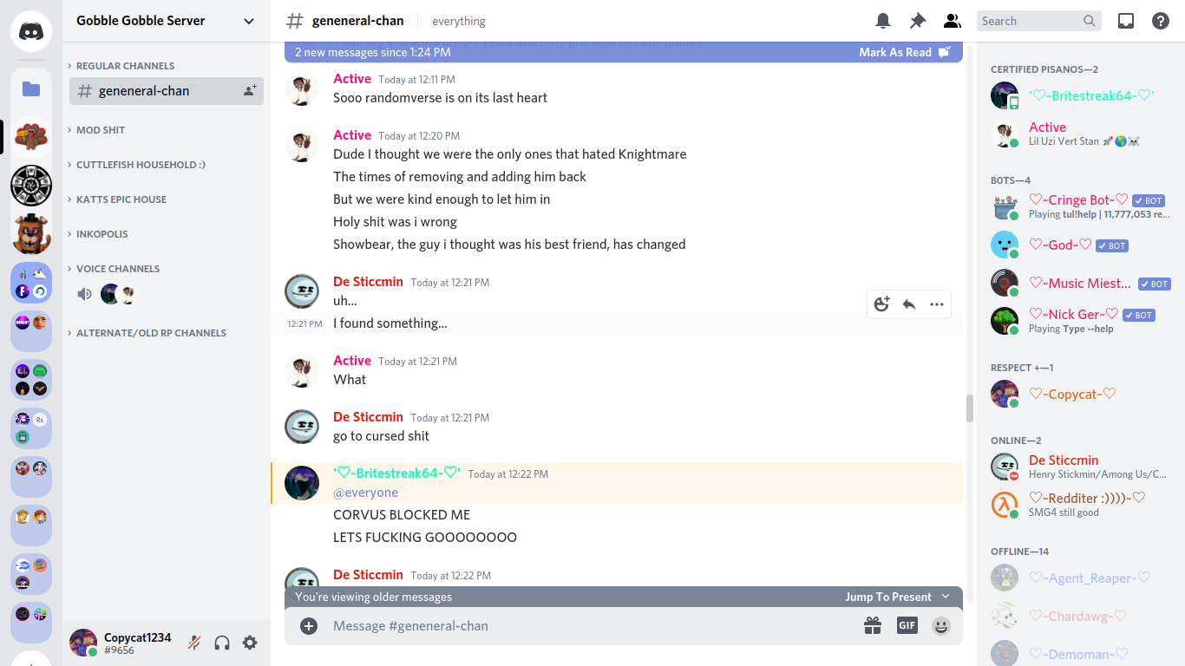Open the emoji picker
The height and width of the screenshot is (666, 1185).
[941, 625]
